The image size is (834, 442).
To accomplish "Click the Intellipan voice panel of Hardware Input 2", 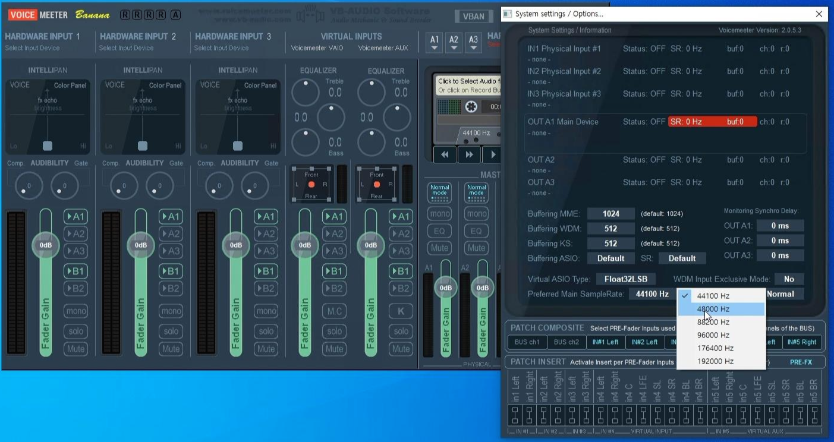I will point(143,116).
